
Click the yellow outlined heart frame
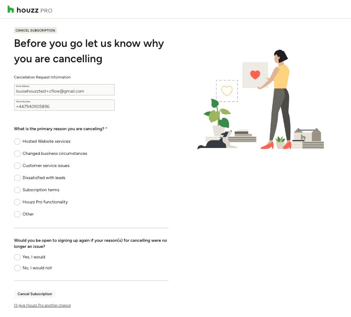coord(227,91)
